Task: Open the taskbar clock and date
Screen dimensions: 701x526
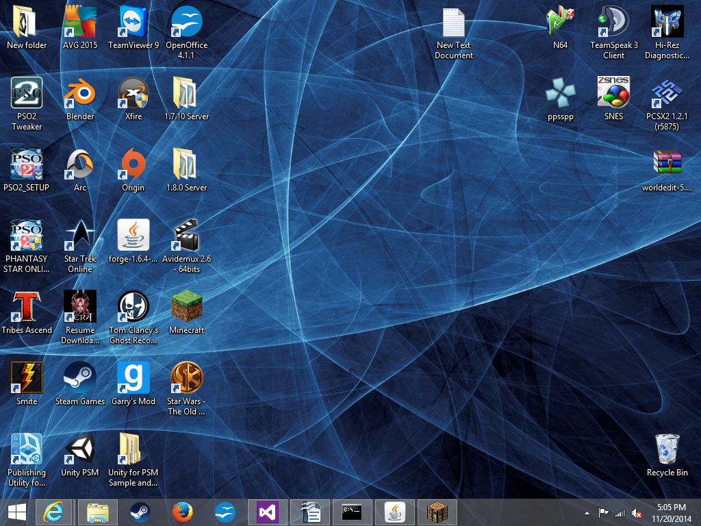Action: [x=671, y=512]
